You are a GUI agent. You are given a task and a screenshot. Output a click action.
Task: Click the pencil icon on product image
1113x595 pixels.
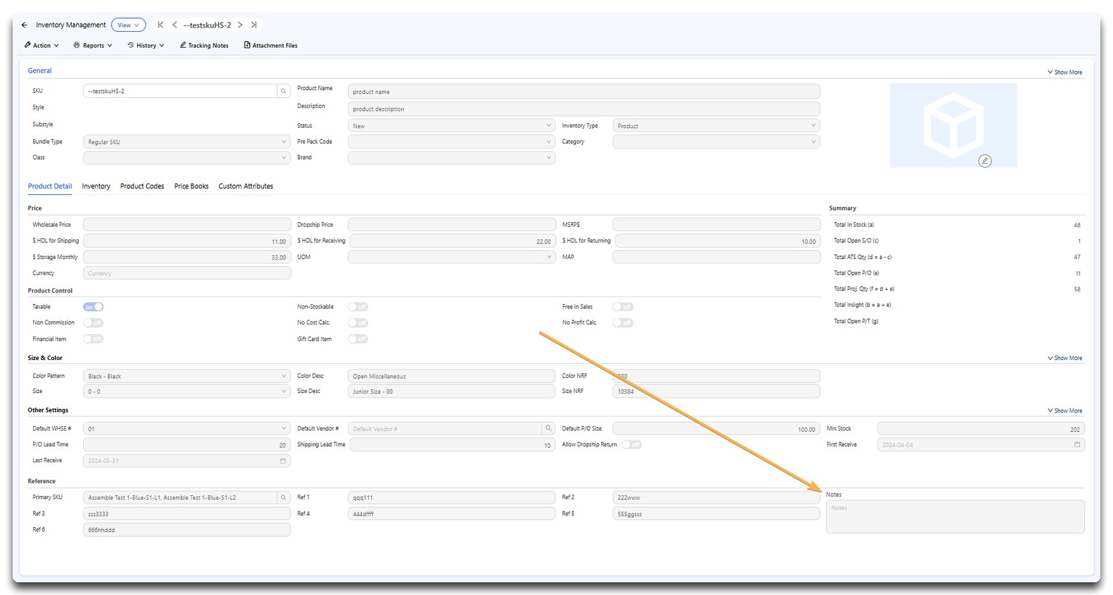click(x=985, y=161)
